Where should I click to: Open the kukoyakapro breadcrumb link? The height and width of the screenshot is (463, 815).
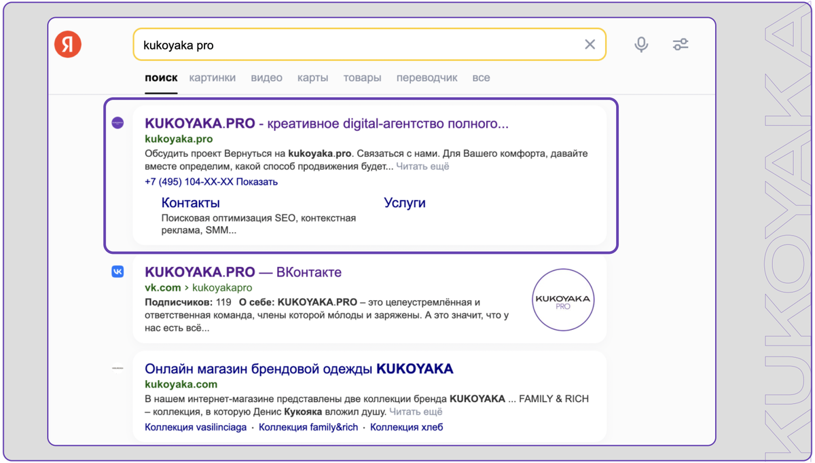(x=222, y=288)
